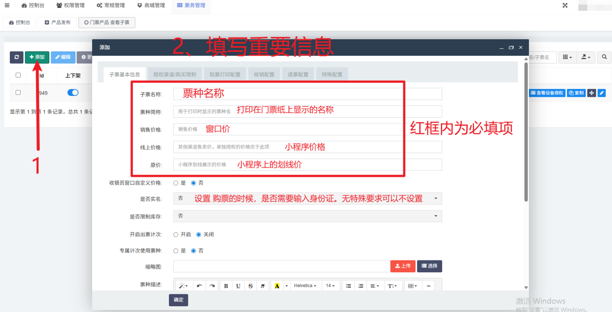
Task: Select 否 for 专属计次使用票种
Action: click(x=194, y=251)
